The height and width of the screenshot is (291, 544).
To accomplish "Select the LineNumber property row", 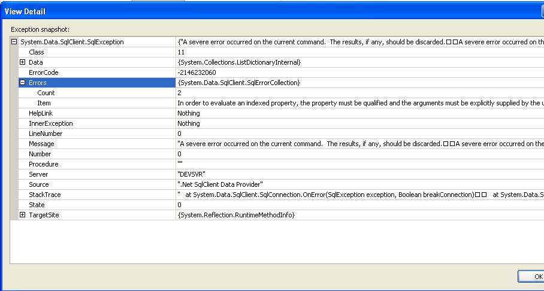I will pyautogui.click(x=46, y=134).
